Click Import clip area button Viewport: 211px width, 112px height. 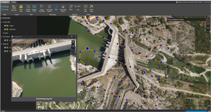(x=78, y=6)
